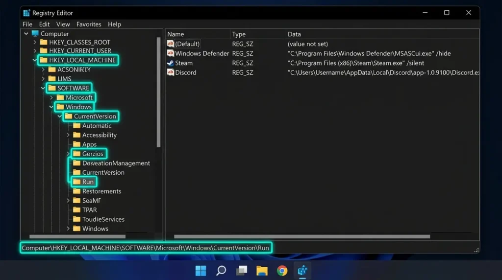The height and width of the screenshot is (280, 502).
Task: Click the HKEY_LOCAL_MACHINE folder icon
Action: point(44,60)
